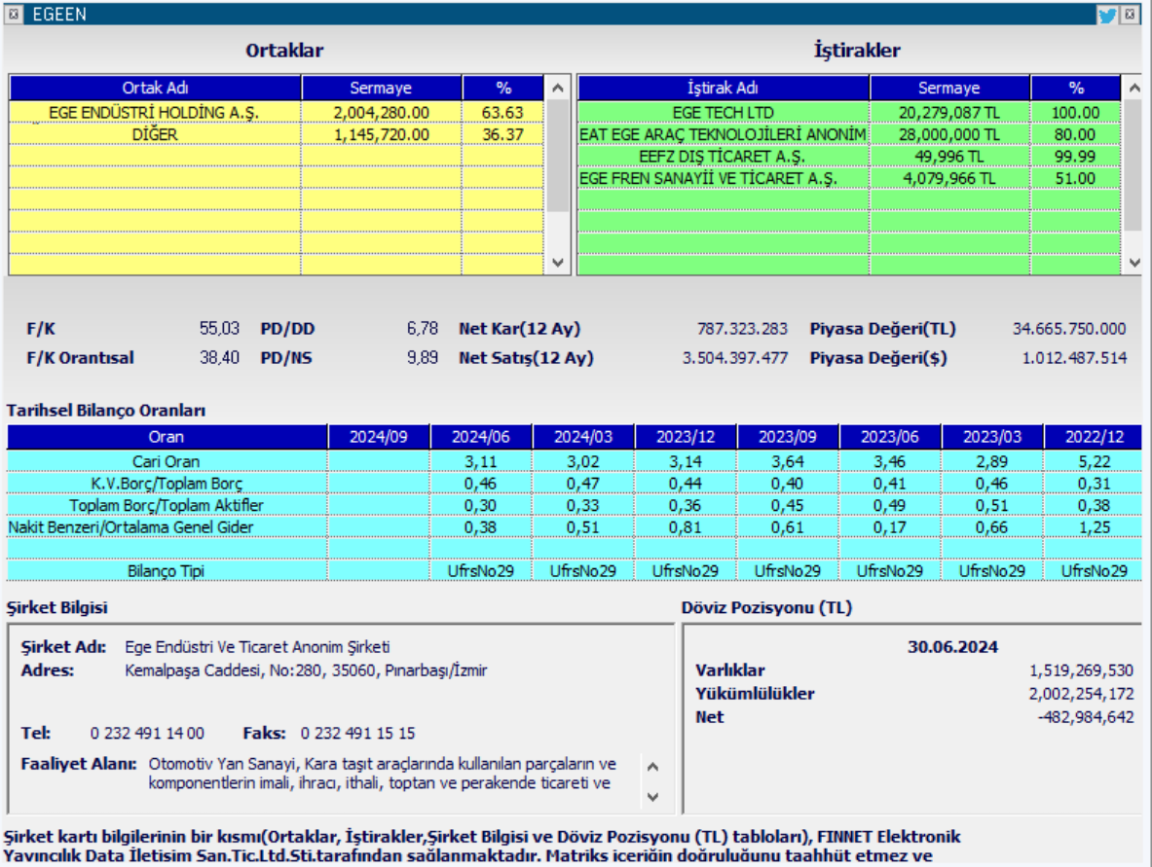The image size is (1152, 867).
Task: Click the 2024/06 column header
Action: pyautogui.click(x=481, y=437)
